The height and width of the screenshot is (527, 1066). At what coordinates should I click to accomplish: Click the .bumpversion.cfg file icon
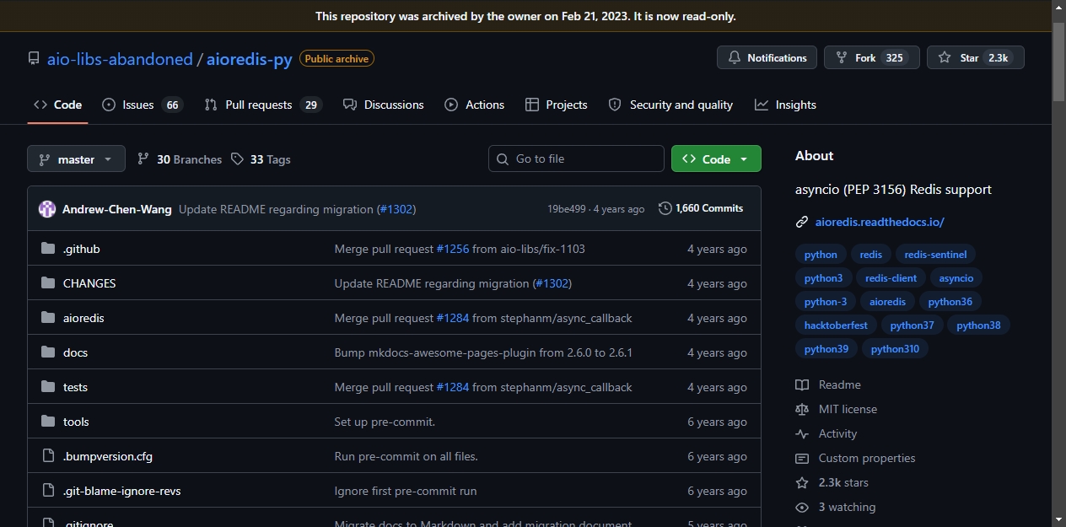[x=47, y=456]
